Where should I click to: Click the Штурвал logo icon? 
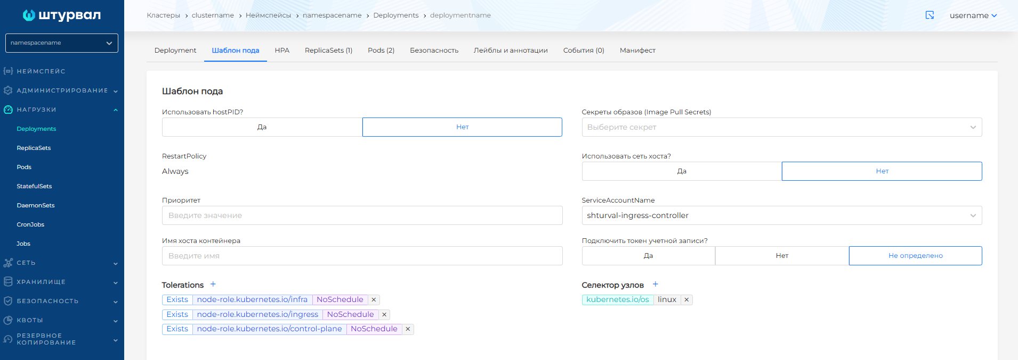(x=29, y=15)
